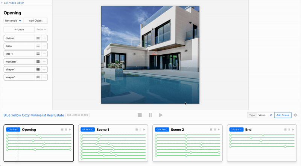Click drag handle icon for divider layer
Screen dimensions: 301x166
tap(38, 38)
